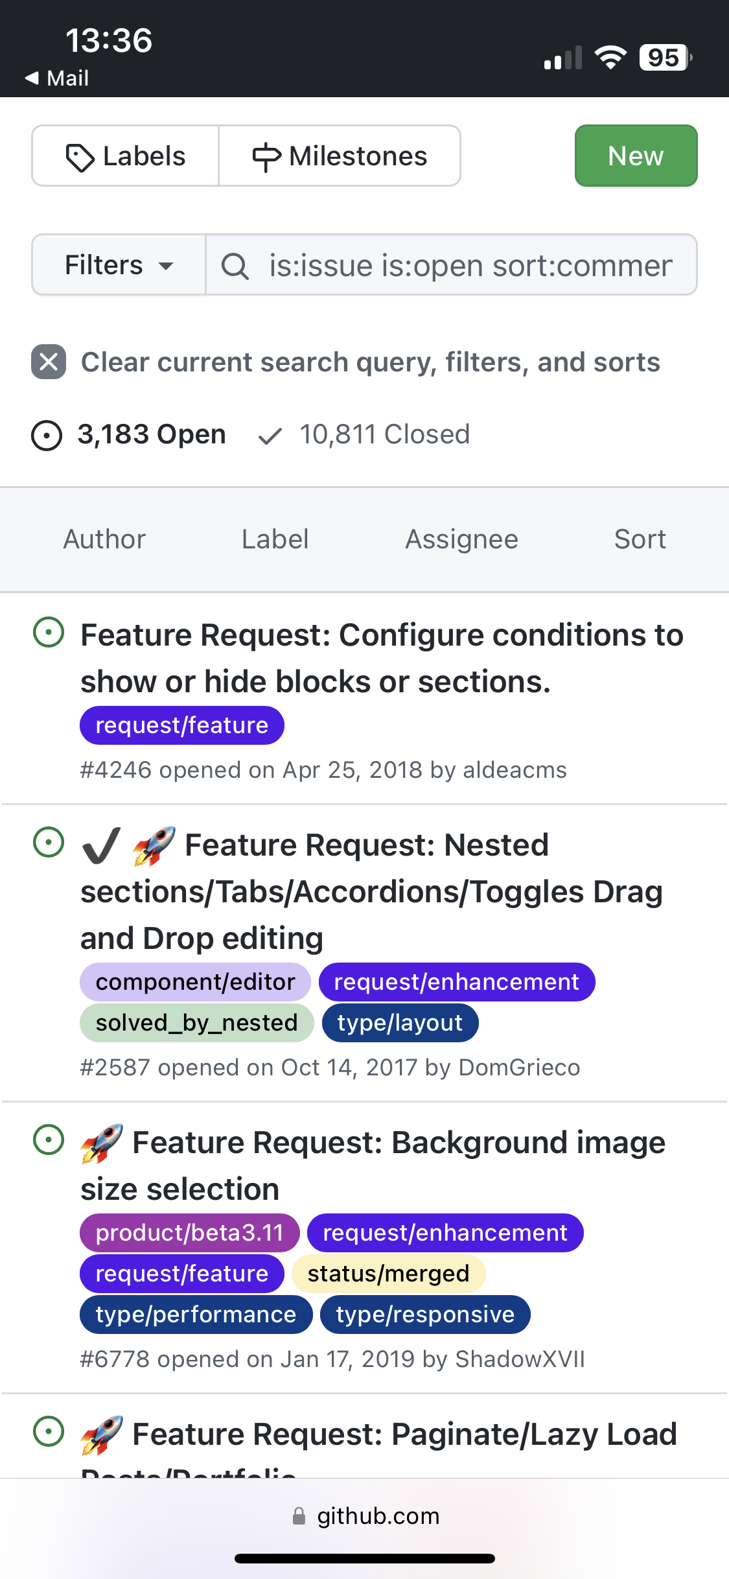Select the request/feature label on issue #4246
This screenshot has width=729, height=1579.
pos(181,725)
